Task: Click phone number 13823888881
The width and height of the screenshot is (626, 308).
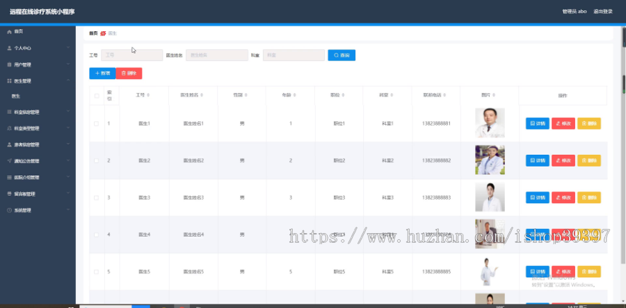Action: pyautogui.click(x=436, y=123)
